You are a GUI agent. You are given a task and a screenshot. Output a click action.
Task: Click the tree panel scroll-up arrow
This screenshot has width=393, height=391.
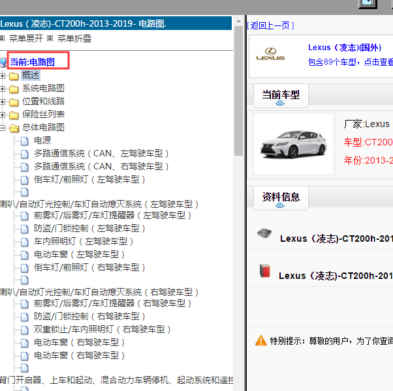238,21
